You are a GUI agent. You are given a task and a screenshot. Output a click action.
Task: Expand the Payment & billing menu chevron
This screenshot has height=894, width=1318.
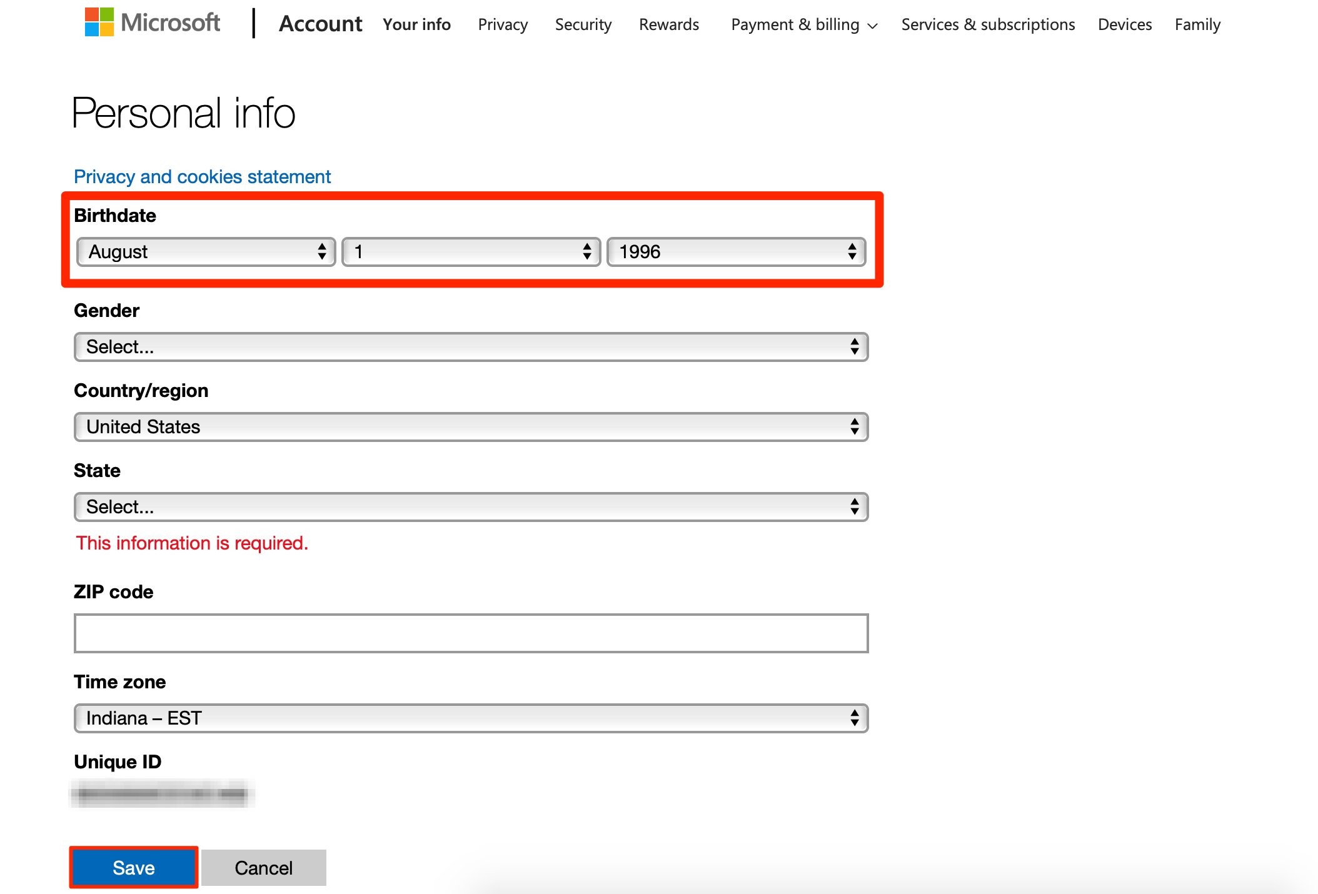(x=873, y=26)
